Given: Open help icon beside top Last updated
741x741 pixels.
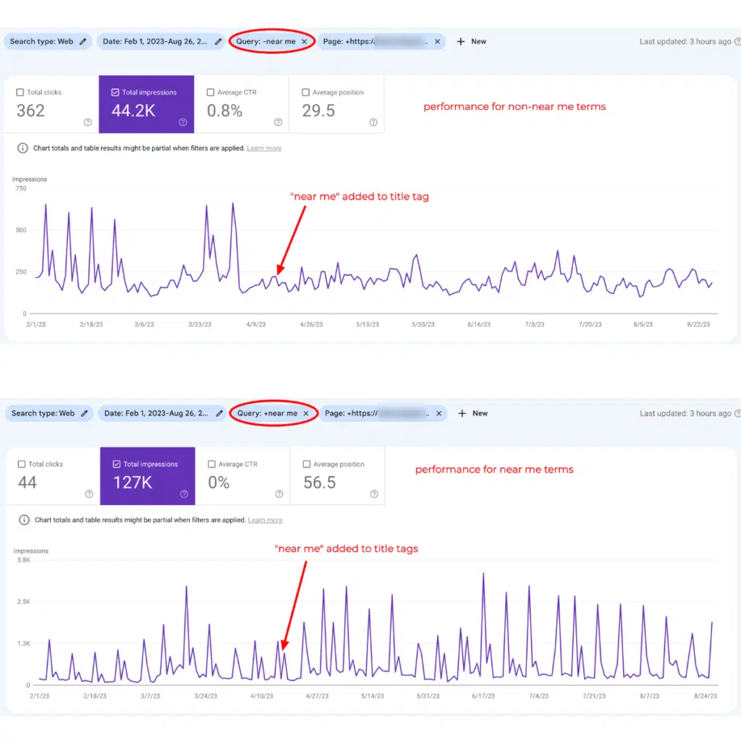Looking at the screenshot, I should [x=737, y=41].
